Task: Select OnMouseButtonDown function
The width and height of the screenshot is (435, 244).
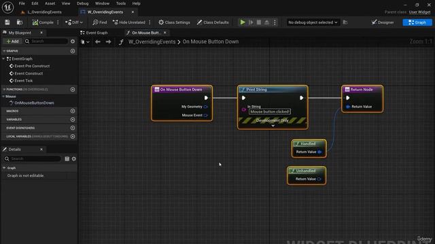Action: [32, 103]
